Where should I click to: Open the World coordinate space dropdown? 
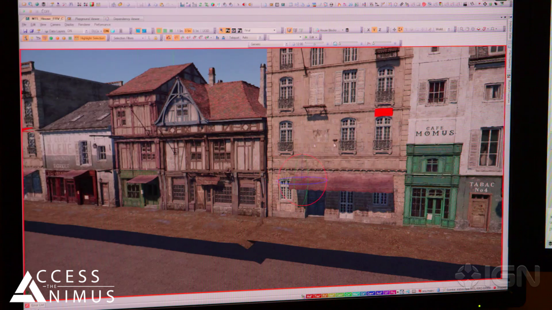(x=443, y=30)
